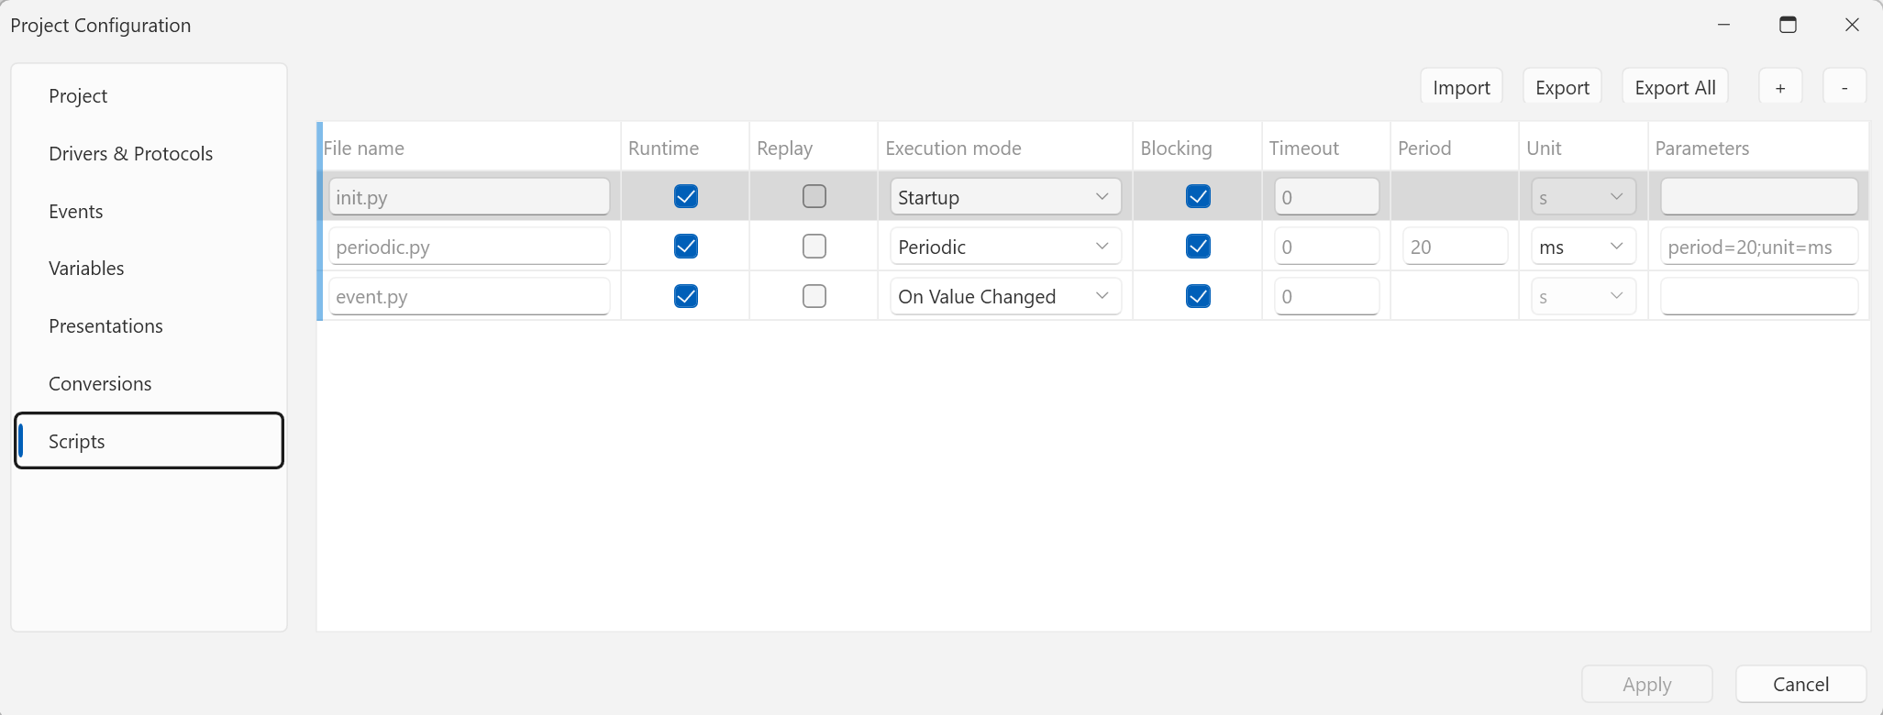Close the Project Configuration dialog
The image size is (1883, 715).
(x=1852, y=25)
